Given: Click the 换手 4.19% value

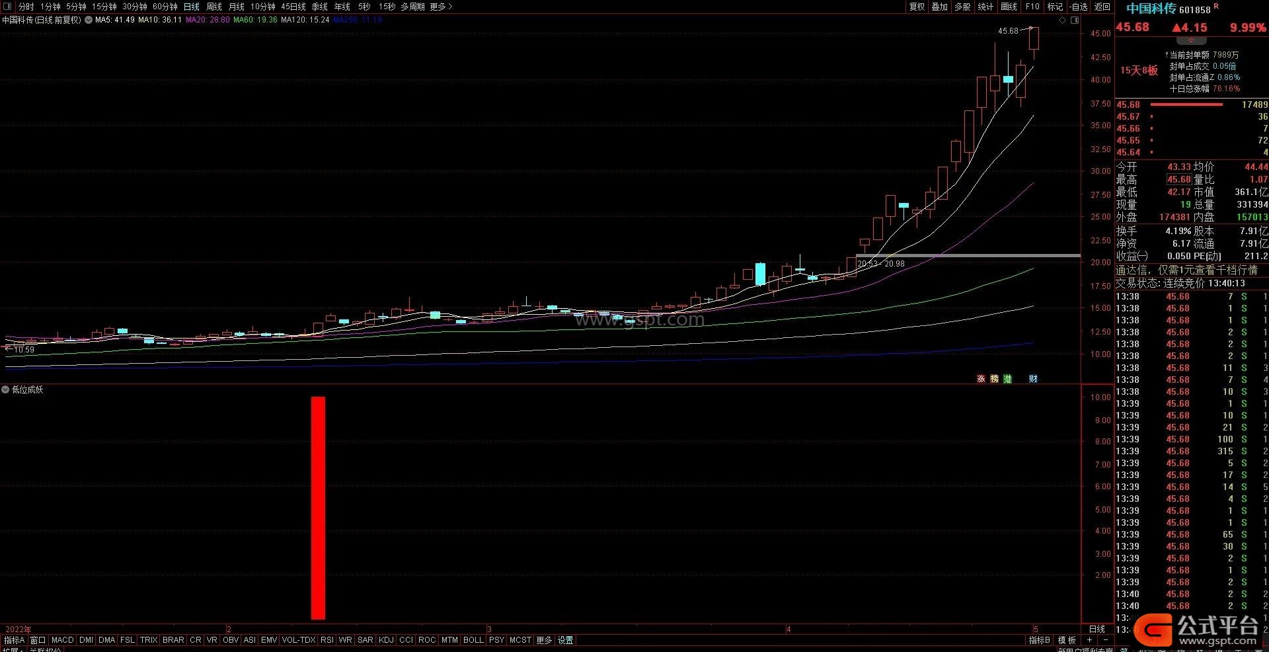Looking at the screenshot, I should [x=1178, y=231].
